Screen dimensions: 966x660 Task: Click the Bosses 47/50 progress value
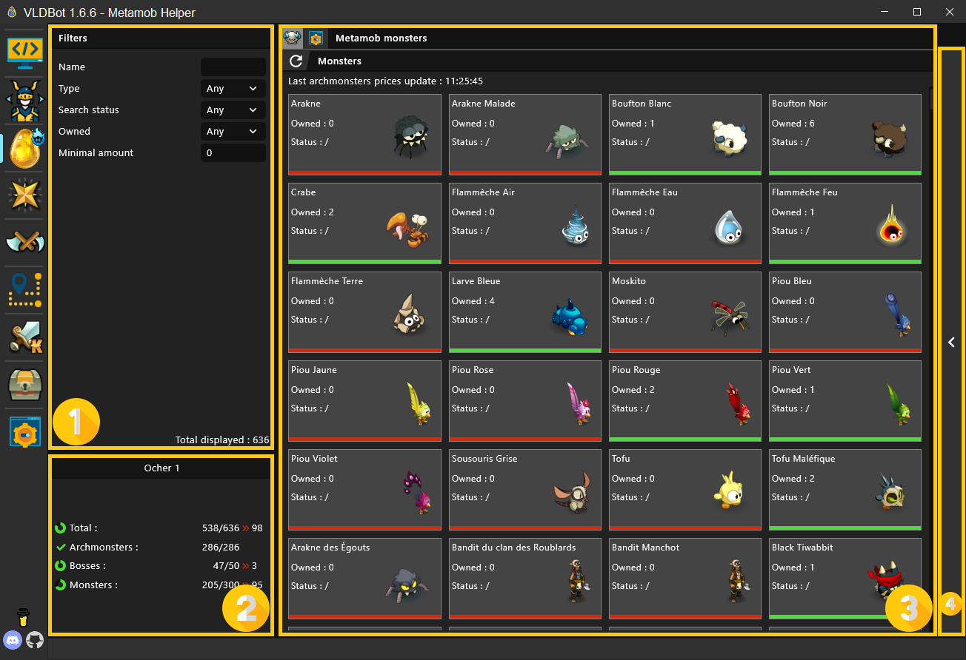pyautogui.click(x=227, y=566)
